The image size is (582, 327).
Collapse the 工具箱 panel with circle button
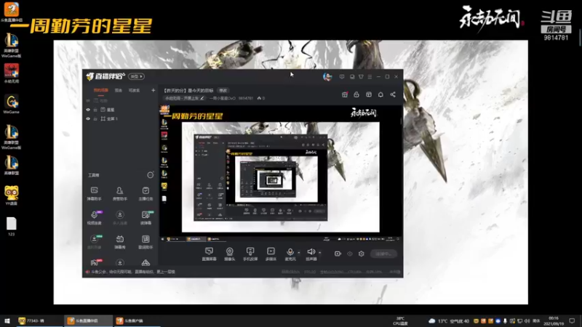[151, 175]
